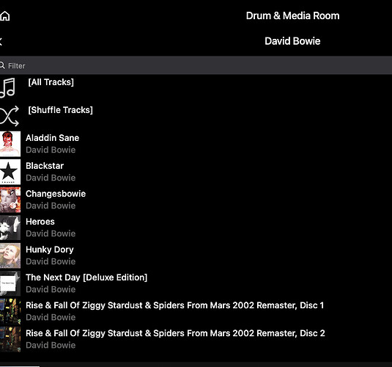Click the David Bowie page title

[x=292, y=41]
